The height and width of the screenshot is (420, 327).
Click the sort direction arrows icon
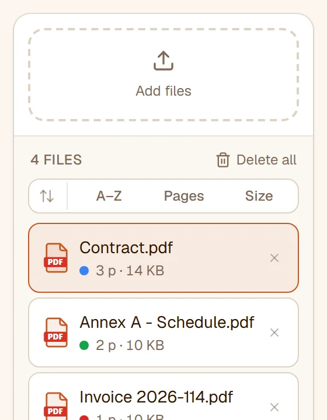[x=47, y=196]
